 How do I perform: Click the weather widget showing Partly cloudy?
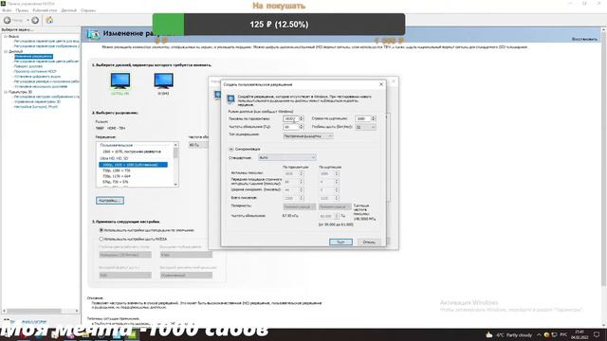tap(508, 334)
